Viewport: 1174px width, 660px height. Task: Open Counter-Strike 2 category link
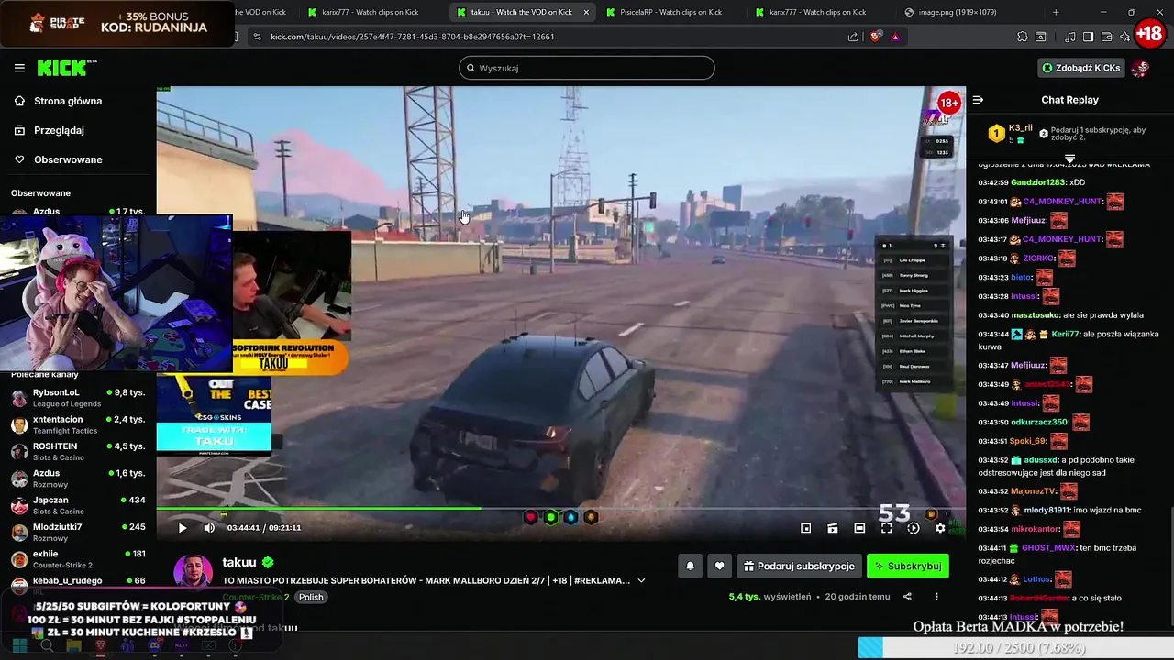(x=256, y=597)
